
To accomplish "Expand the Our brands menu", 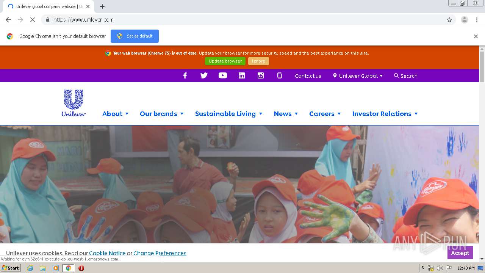I will (x=162, y=114).
